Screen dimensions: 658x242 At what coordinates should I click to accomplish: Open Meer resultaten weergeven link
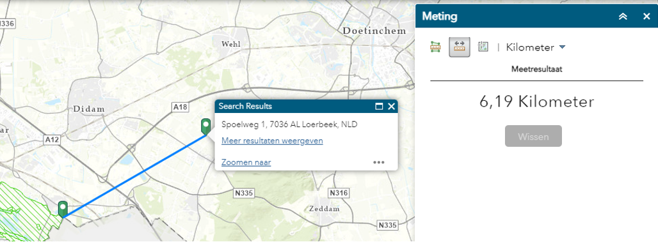pos(272,140)
